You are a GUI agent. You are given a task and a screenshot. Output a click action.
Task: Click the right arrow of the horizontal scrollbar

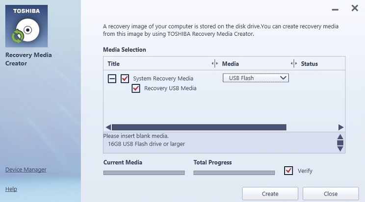click(341, 127)
